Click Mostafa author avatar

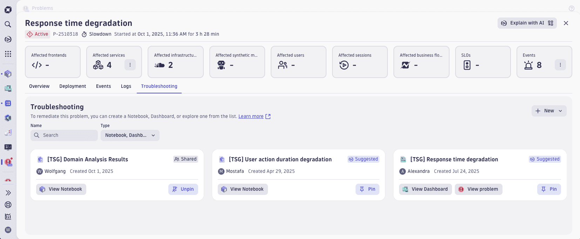221,171
